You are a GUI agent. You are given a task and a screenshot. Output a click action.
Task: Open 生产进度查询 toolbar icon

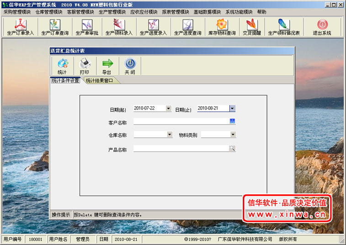point(187,27)
